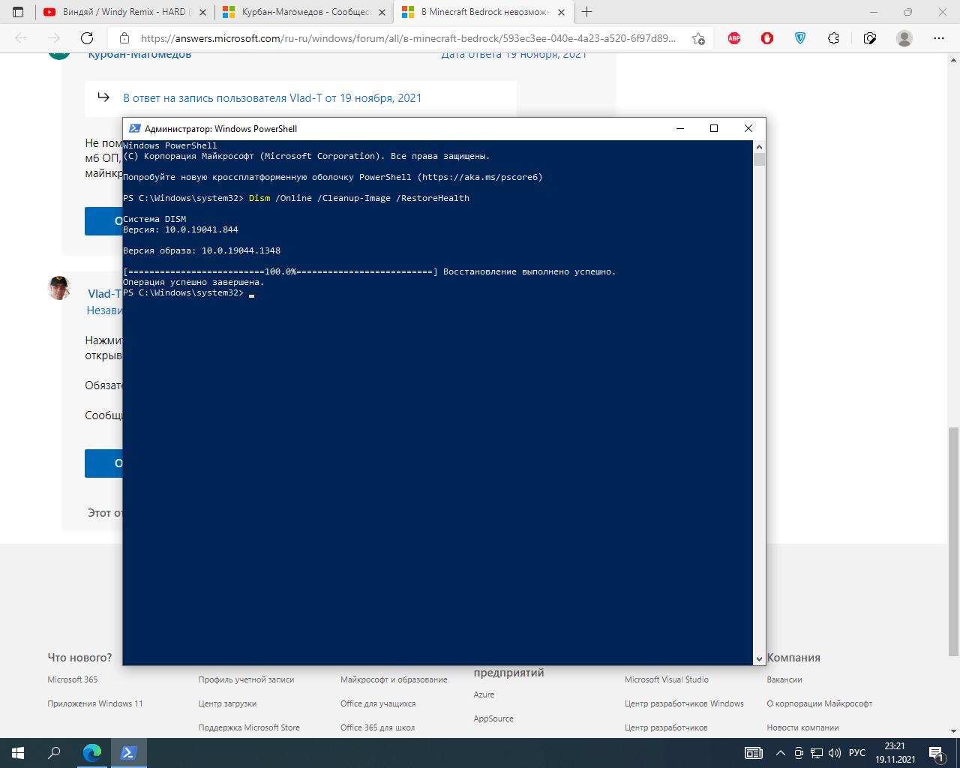The height and width of the screenshot is (768, 960).
Task: Open the О корпорации Майкрософт link
Action: (x=820, y=703)
